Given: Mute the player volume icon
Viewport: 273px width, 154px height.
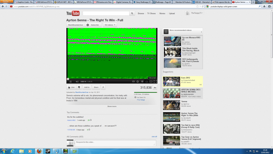Looking at the screenshot, I should 77,82.
